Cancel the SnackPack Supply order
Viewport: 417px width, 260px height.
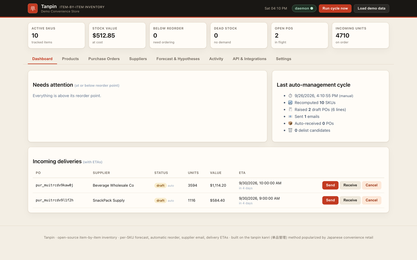tap(371, 200)
